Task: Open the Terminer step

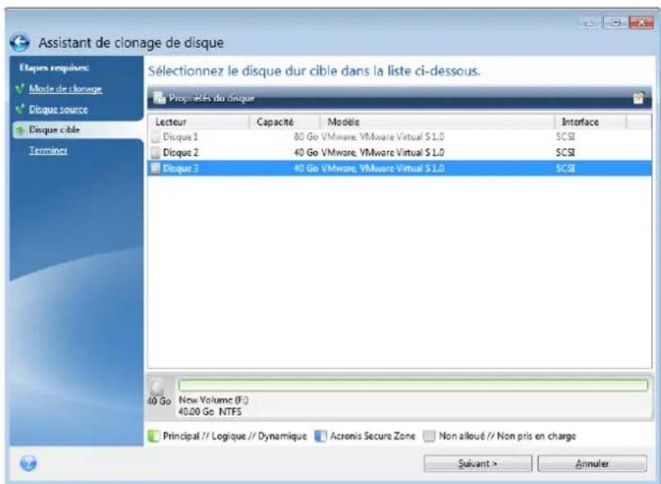Action: pos(48,151)
